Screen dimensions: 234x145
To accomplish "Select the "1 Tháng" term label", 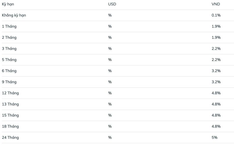I will click(9, 26).
